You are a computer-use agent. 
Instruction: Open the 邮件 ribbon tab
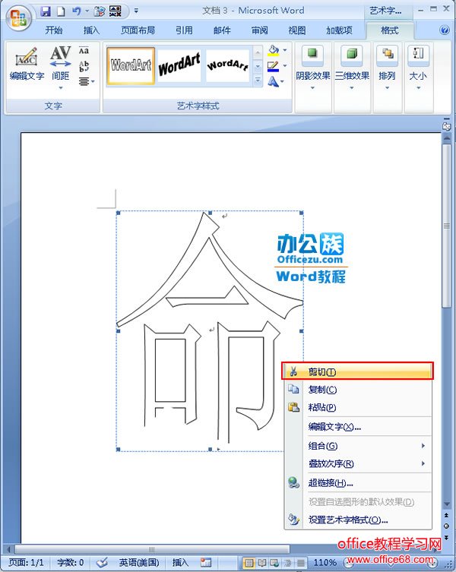point(222,30)
